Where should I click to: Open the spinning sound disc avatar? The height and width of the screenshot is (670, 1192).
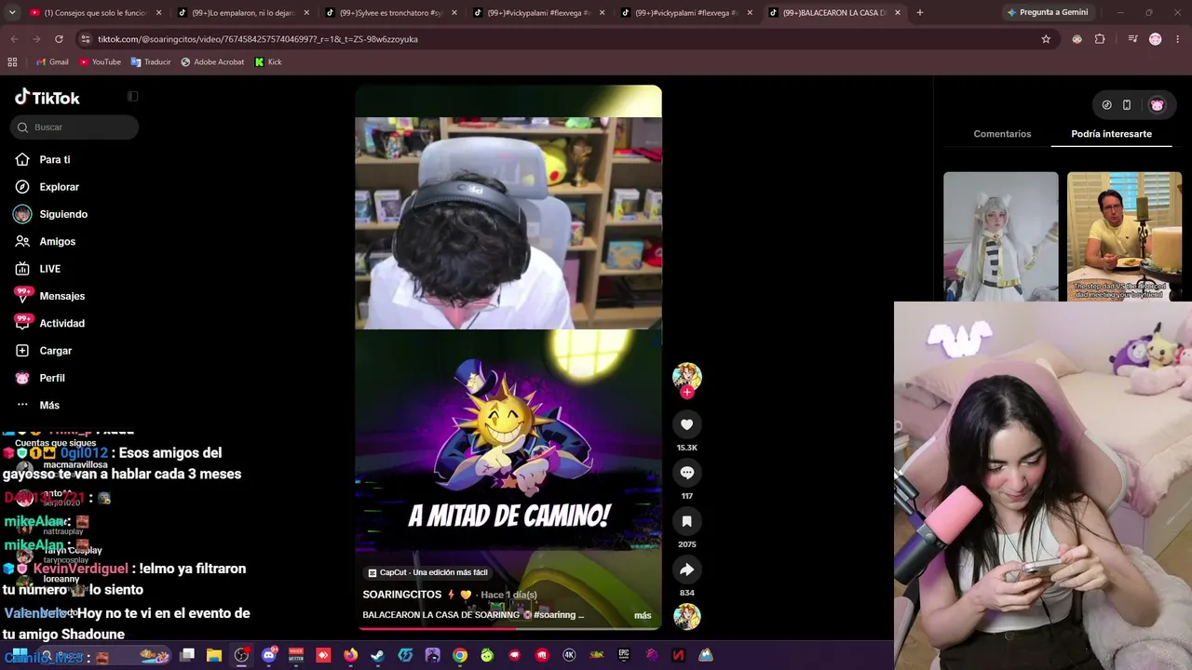(686, 616)
